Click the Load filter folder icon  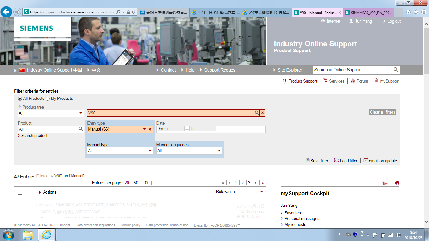(337, 160)
